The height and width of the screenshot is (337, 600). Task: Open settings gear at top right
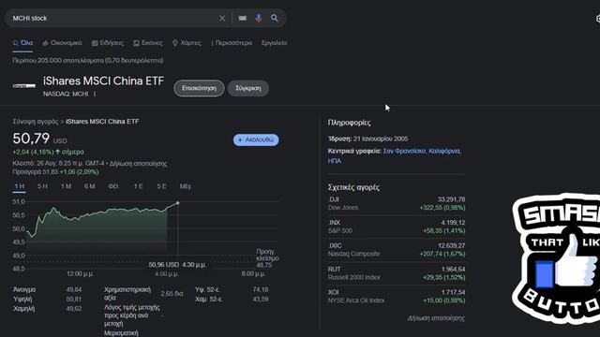point(598,19)
